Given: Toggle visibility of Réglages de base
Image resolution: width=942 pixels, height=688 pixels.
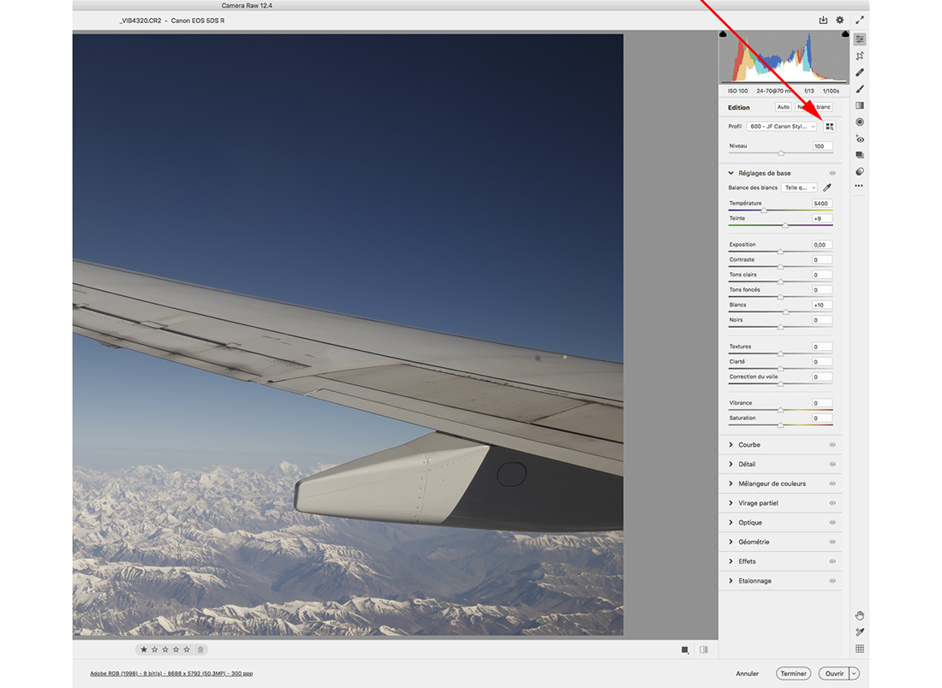Looking at the screenshot, I should (x=832, y=173).
